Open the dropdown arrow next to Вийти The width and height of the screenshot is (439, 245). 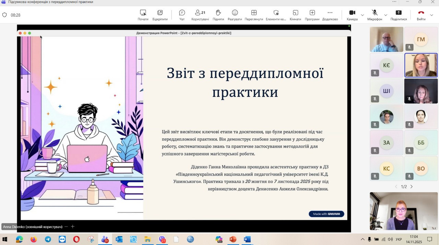tap(431, 15)
